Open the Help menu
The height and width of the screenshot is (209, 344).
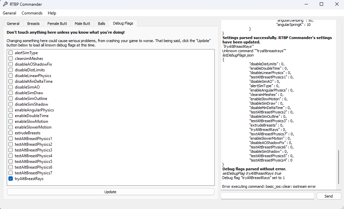point(52,13)
